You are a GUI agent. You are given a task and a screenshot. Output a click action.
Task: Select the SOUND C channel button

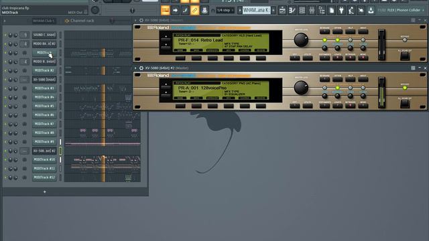tap(44, 35)
